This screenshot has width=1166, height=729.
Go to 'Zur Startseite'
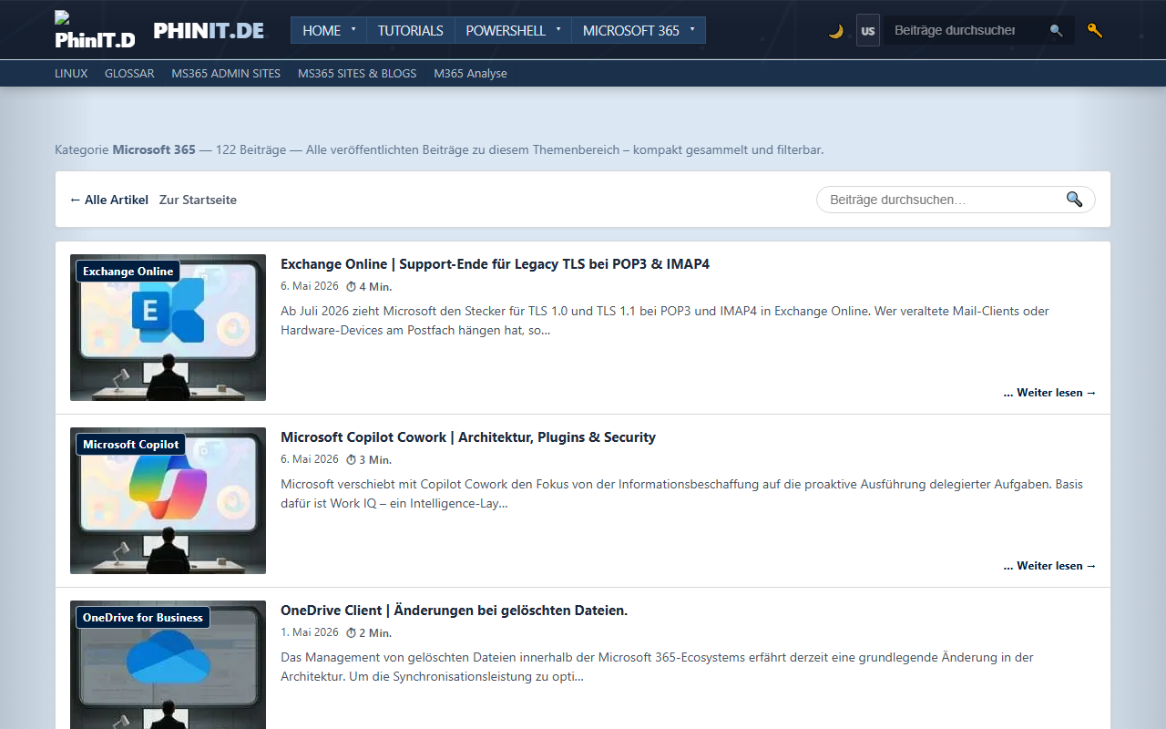point(198,200)
